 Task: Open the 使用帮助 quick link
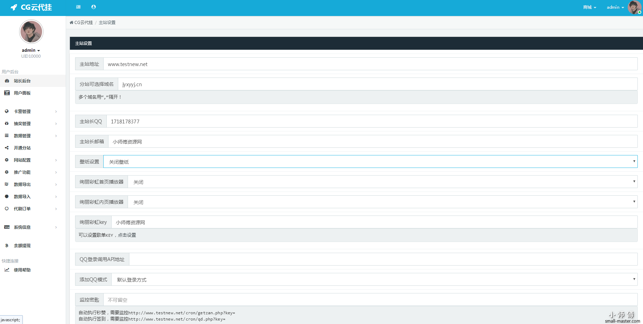[33, 270]
